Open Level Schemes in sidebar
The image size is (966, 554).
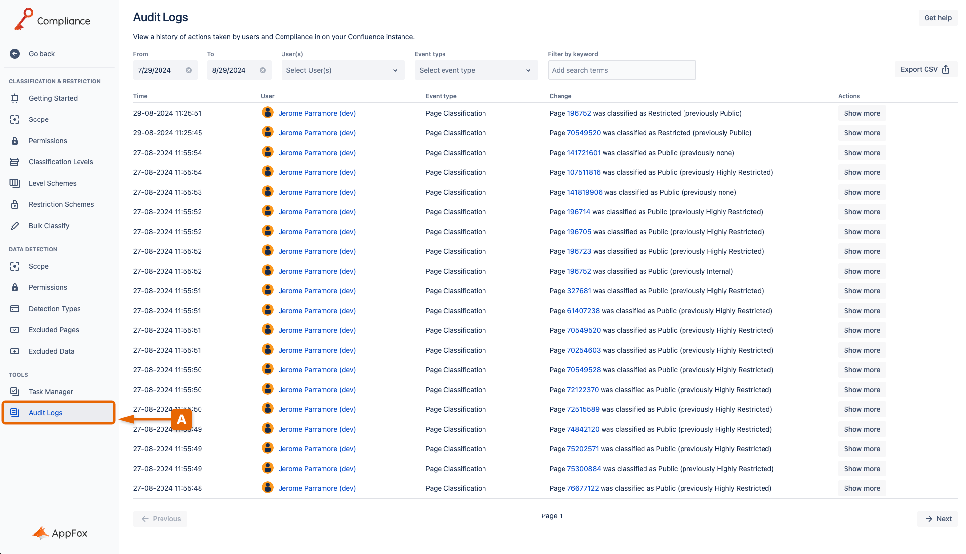coord(52,183)
